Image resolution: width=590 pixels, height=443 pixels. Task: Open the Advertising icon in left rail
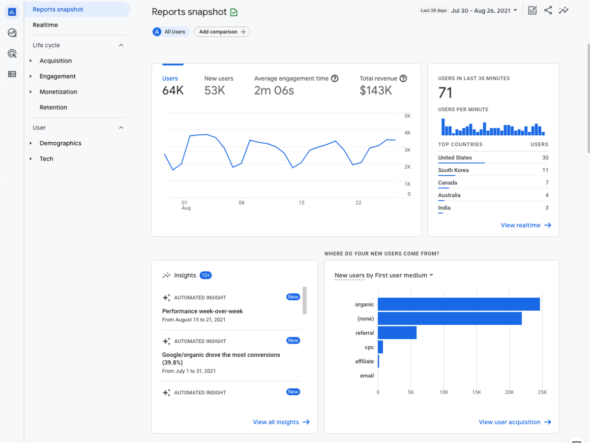[12, 54]
